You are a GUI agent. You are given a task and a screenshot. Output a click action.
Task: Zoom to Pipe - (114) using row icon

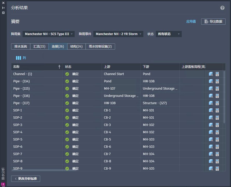pos(211,81)
